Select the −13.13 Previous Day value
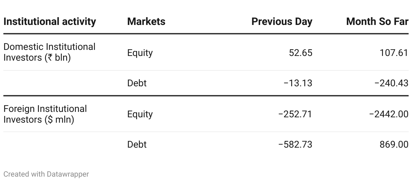Viewport: 412px width, 182px height. 298,83
